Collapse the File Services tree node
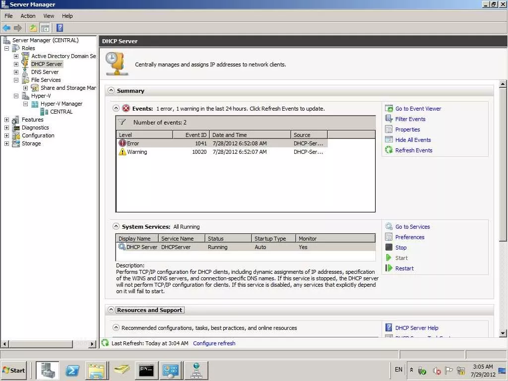 16,80
